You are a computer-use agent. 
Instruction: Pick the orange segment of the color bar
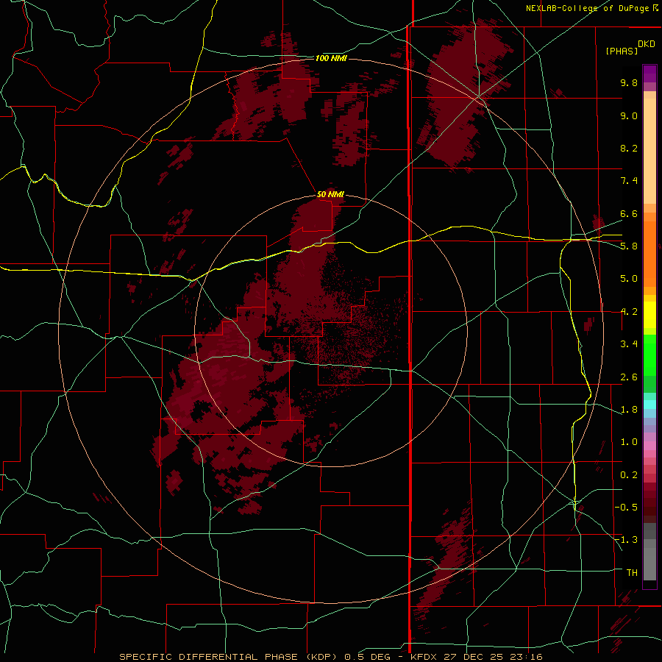tap(649, 255)
